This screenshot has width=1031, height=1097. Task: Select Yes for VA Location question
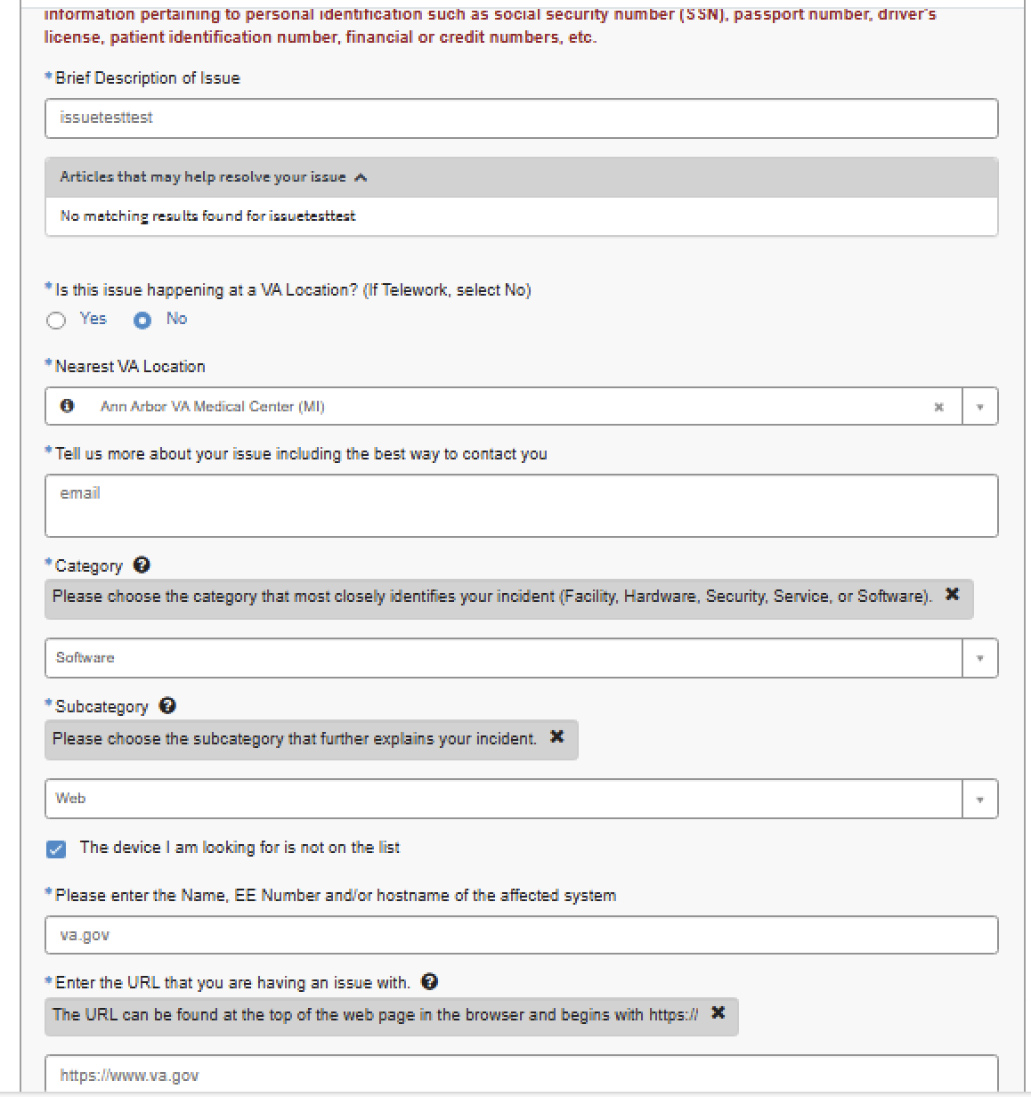click(57, 321)
